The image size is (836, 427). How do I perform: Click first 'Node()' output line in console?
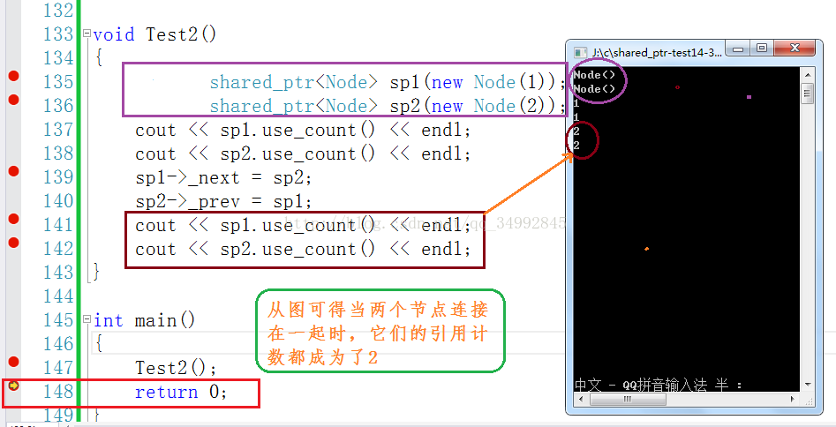coord(594,75)
